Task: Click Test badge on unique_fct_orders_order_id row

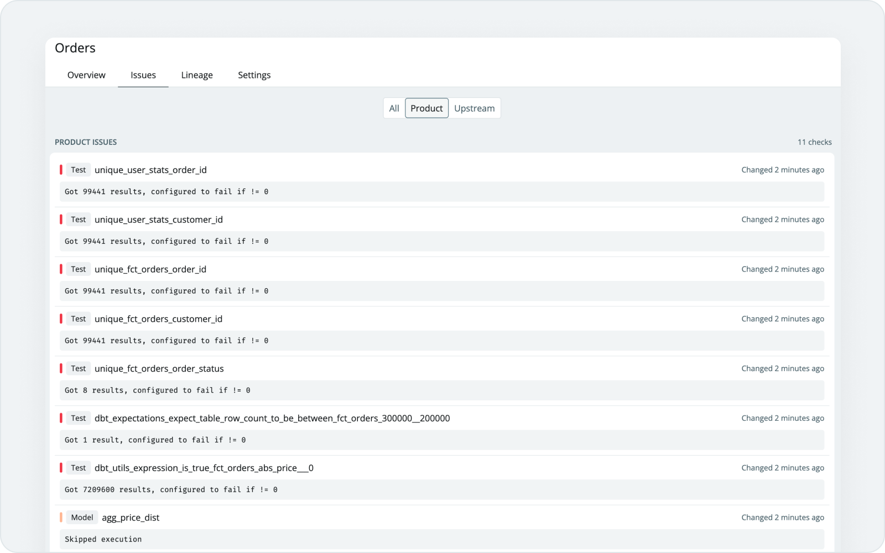Action: 79,269
